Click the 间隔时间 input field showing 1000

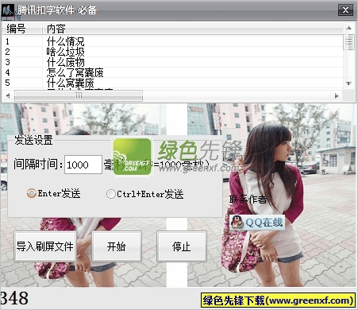point(83,165)
